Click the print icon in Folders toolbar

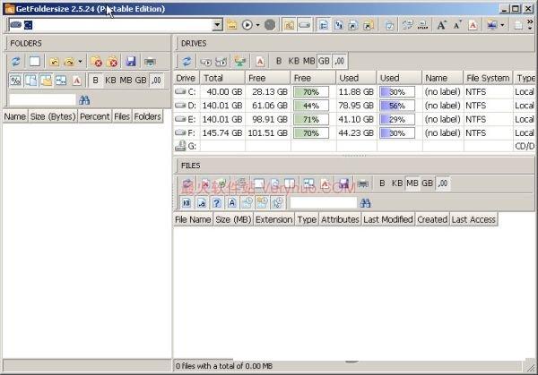[x=150, y=62]
